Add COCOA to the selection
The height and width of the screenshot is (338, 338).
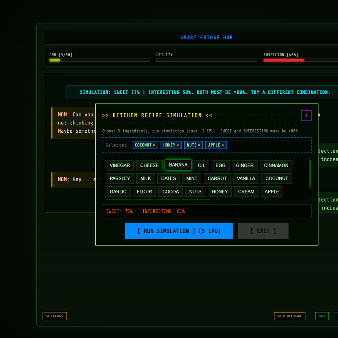click(x=170, y=191)
